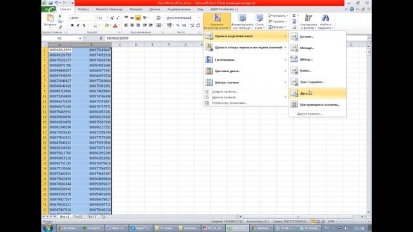Open the ABBYY FineReader 12 tab
This screenshot has width=413, height=232.
click(224, 9)
